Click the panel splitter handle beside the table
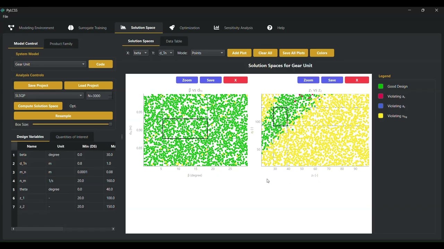The height and width of the screenshot is (249, 444). pyautogui.click(x=122, y=137)
